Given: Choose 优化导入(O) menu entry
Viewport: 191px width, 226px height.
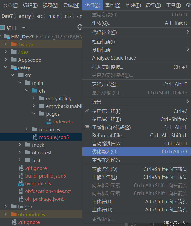Looking at the screenshot, I should point(137,152).
